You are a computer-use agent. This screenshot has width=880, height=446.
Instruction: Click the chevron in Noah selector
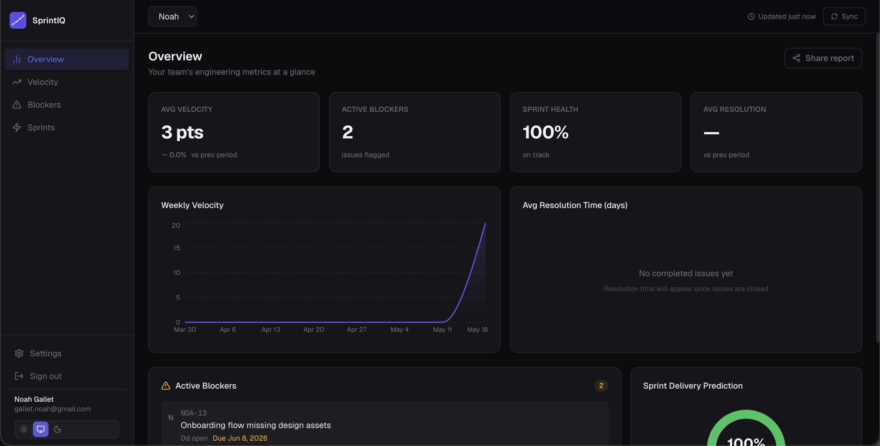click(x=191, y=16)
